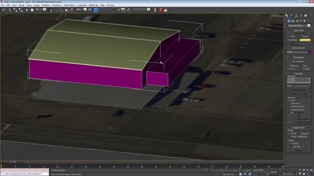Open the Display panel icon
314x176 pixels.
pyautogui.click(x=306, y=16)
